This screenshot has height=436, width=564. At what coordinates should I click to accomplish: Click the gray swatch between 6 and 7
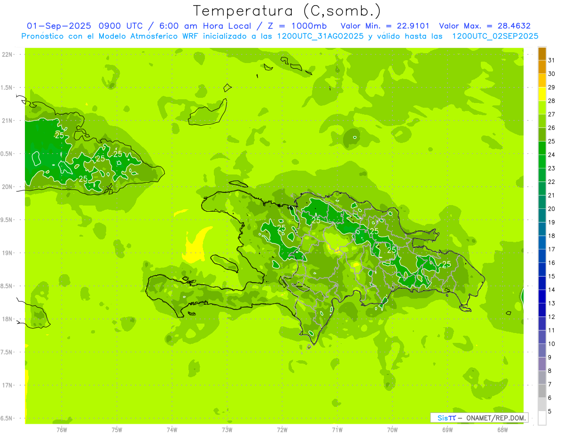click(542, 391)
